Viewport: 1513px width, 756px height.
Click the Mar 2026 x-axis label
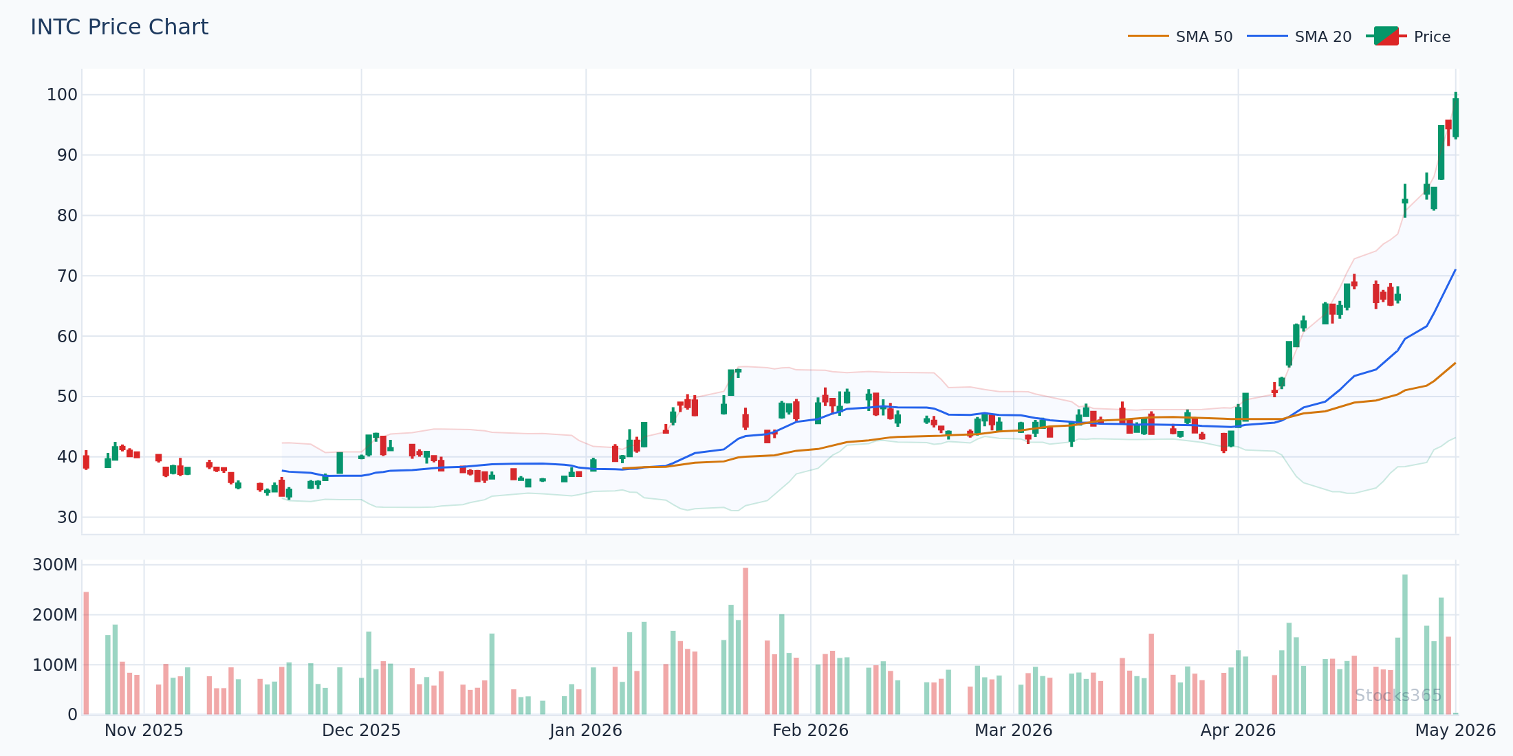(1013, 731)
